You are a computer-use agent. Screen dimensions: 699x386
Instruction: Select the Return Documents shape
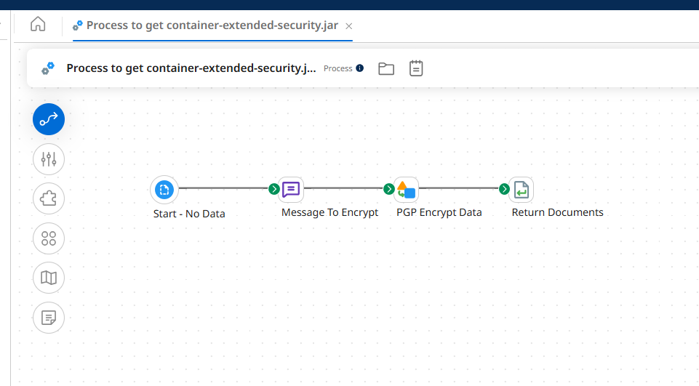521,190
